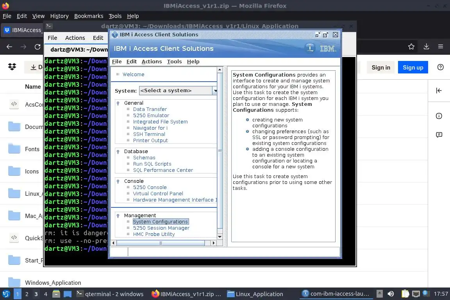Open Windows_Application folder in Dropbox
450x300 pixels.
click(x=53, y=283)
